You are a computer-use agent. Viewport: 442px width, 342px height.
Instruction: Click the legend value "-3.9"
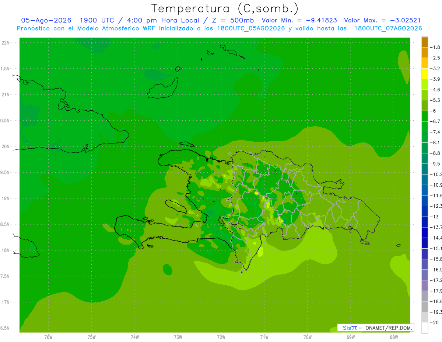tap(435, 79)
